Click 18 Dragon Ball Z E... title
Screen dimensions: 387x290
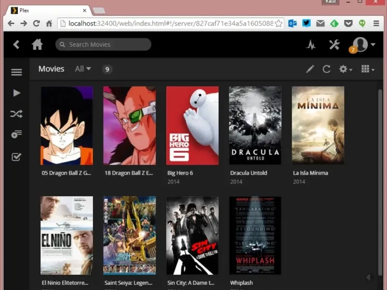coord(129,173)
